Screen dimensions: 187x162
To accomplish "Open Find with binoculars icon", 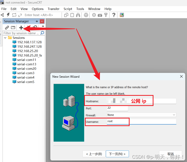I will click(x=78, y=15).
